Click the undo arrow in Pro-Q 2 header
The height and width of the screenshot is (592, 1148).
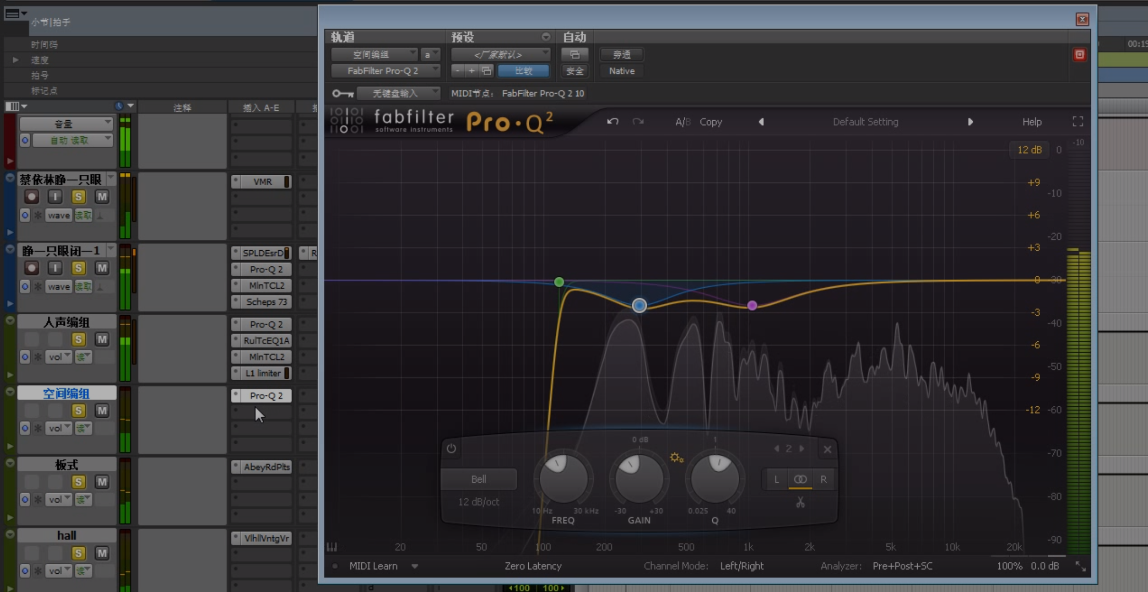pos(612,121)
